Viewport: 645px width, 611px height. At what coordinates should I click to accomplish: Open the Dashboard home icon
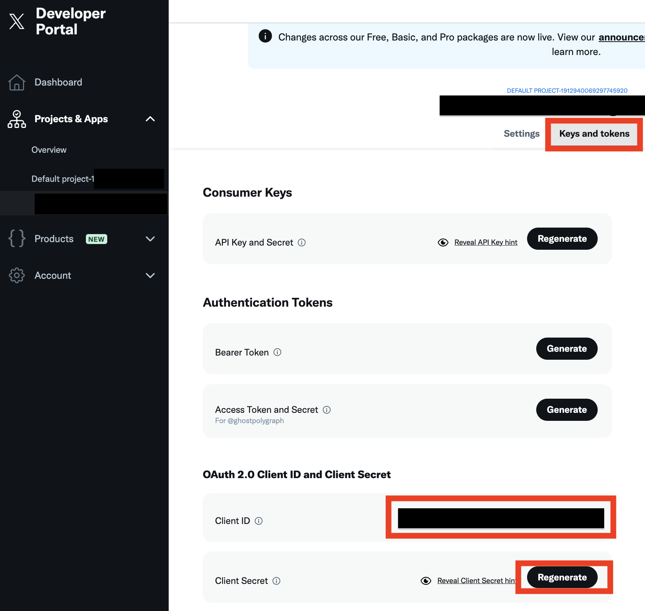[17, 82]
